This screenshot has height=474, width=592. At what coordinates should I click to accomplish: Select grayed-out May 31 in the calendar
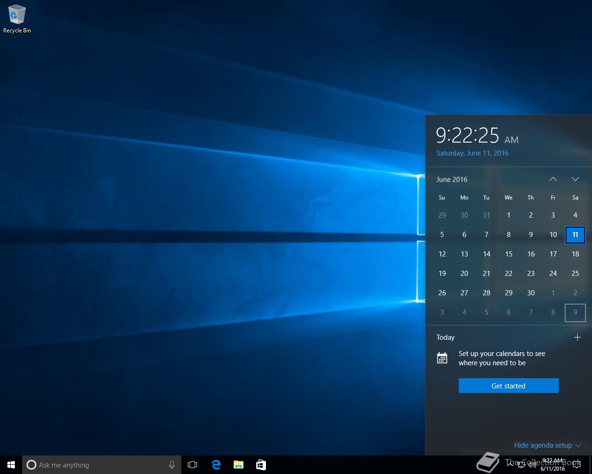(487, 215)
